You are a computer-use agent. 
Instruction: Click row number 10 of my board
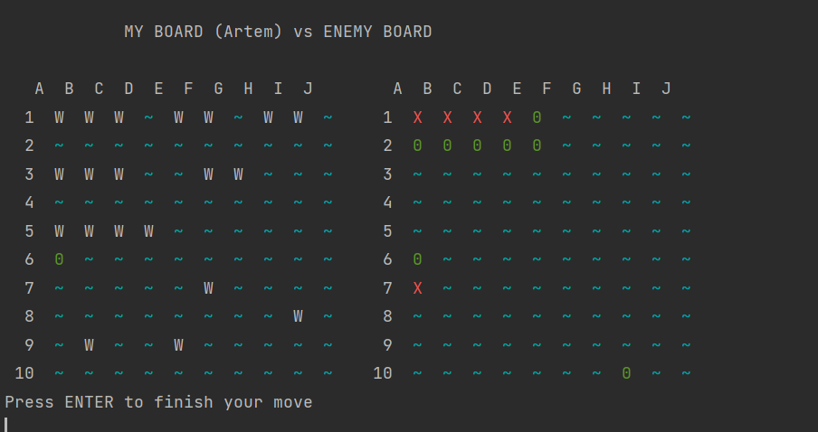click(24, 373)
